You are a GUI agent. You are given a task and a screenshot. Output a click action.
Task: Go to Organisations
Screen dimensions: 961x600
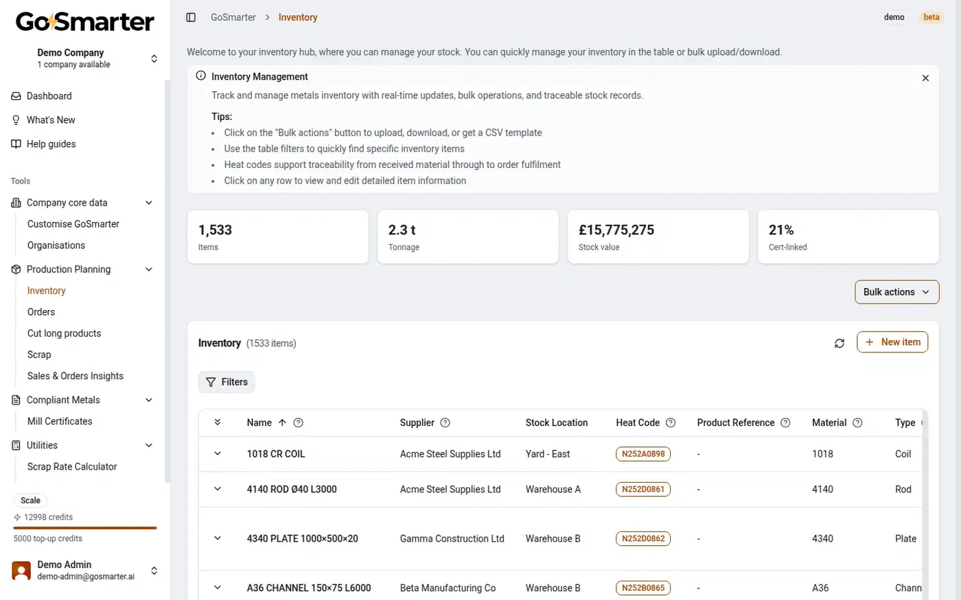coord(56,245)
